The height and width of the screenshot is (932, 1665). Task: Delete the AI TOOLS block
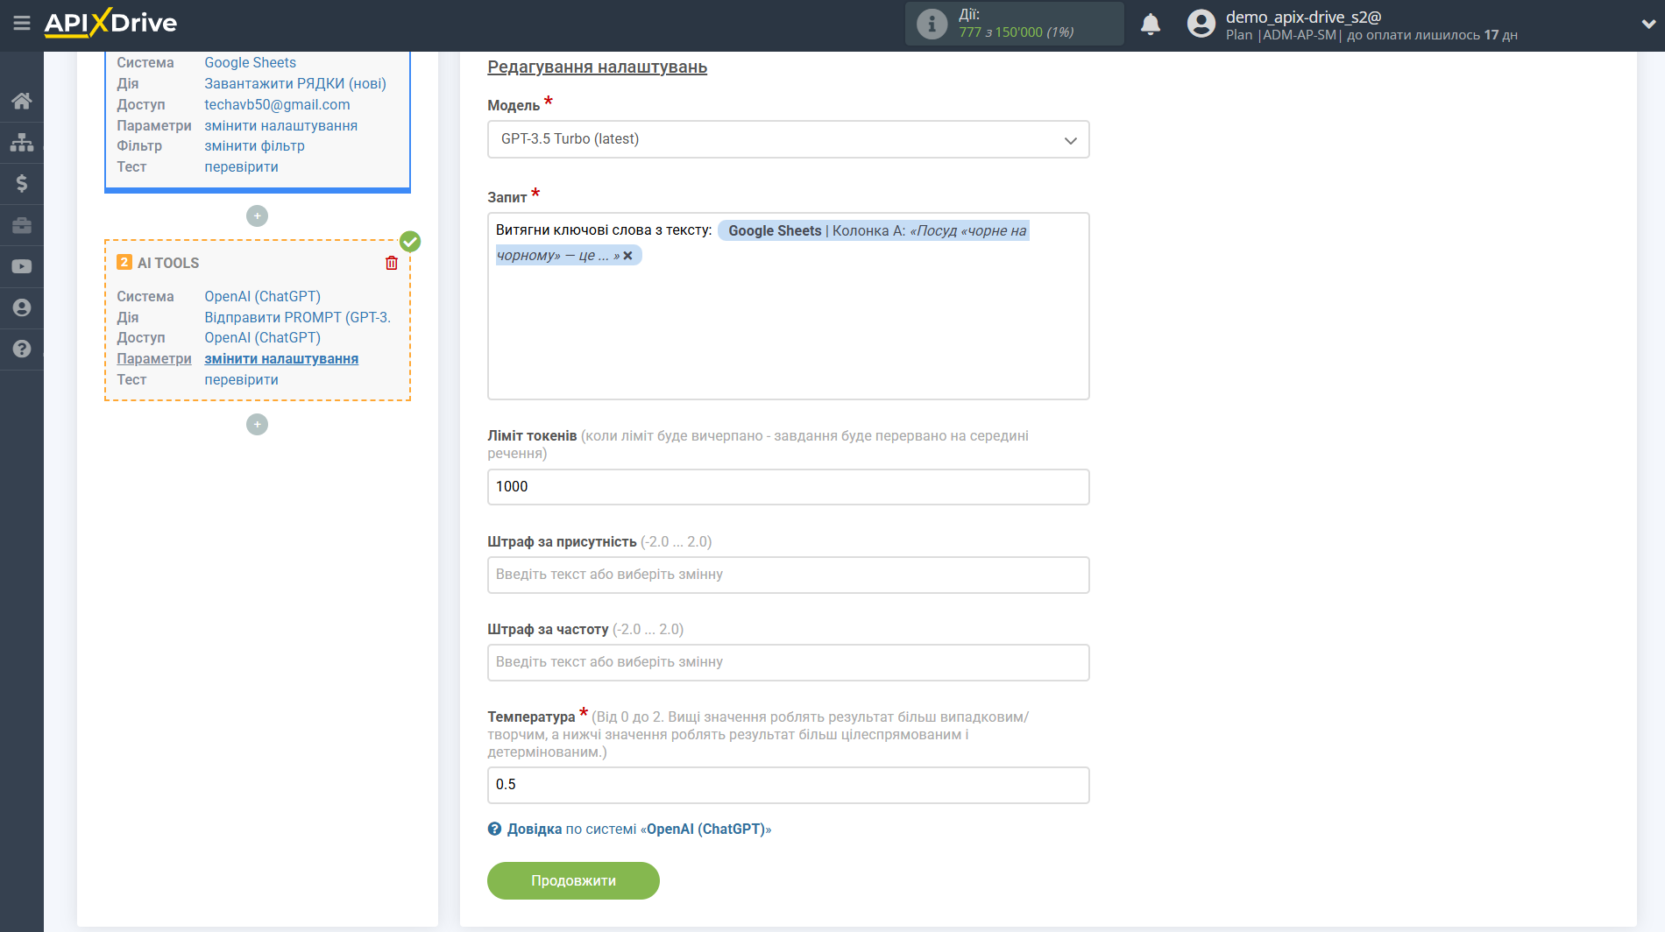[x=392, y=263]
